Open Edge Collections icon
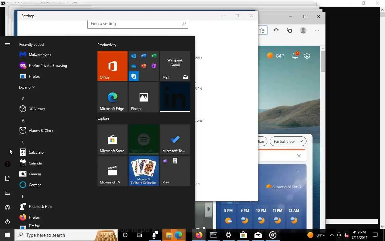The height and width of the screenshot is (241, 385). click(x=289, y=30)
